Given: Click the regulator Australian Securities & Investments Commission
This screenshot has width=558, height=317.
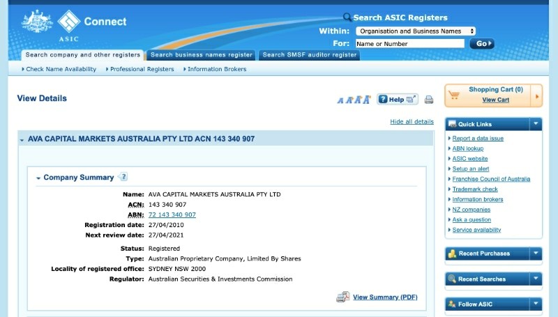Looking at the screenshot, I should click(x=220, y=279).
